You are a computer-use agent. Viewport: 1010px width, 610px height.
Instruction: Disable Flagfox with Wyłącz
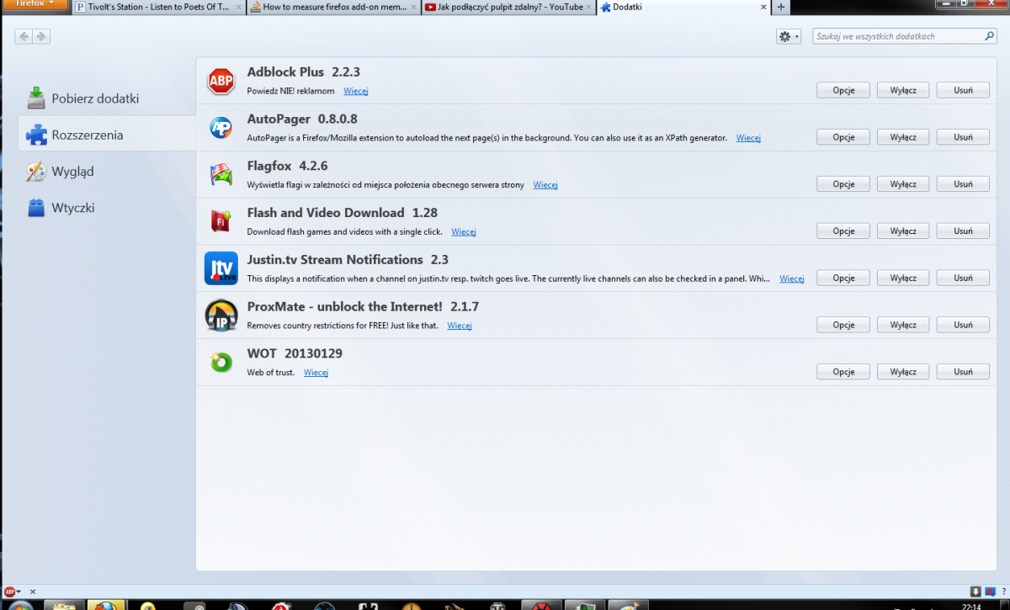[x=903, y=184]
